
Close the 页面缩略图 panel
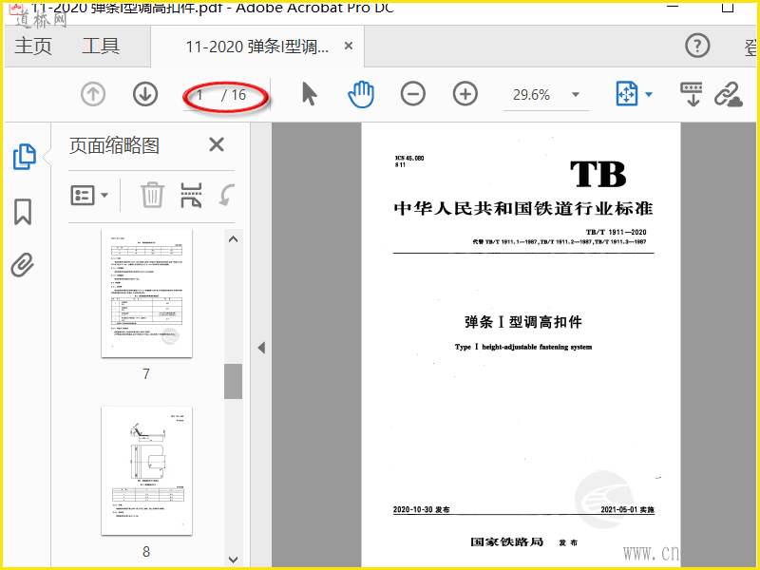(x=217, y=144)
